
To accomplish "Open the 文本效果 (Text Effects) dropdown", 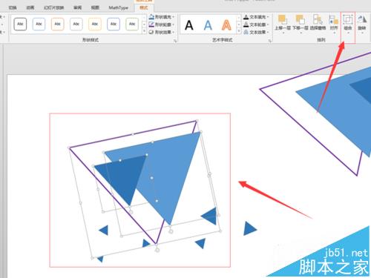I will coord(256,33).
